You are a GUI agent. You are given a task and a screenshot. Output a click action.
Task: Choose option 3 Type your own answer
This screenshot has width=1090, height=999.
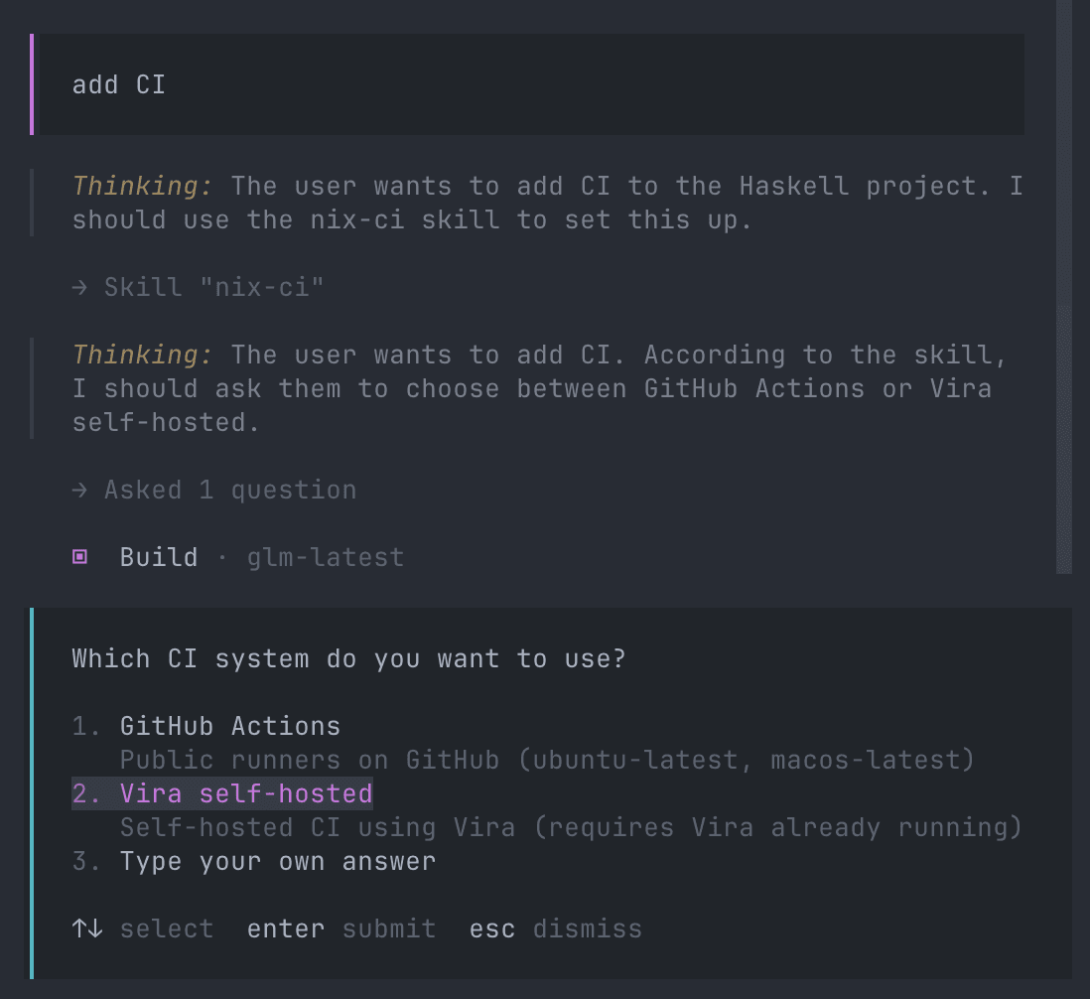point(254,861)
